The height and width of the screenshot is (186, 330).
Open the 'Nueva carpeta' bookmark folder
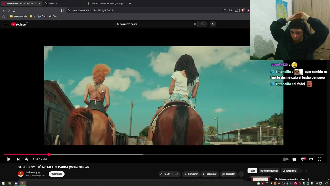18,16
